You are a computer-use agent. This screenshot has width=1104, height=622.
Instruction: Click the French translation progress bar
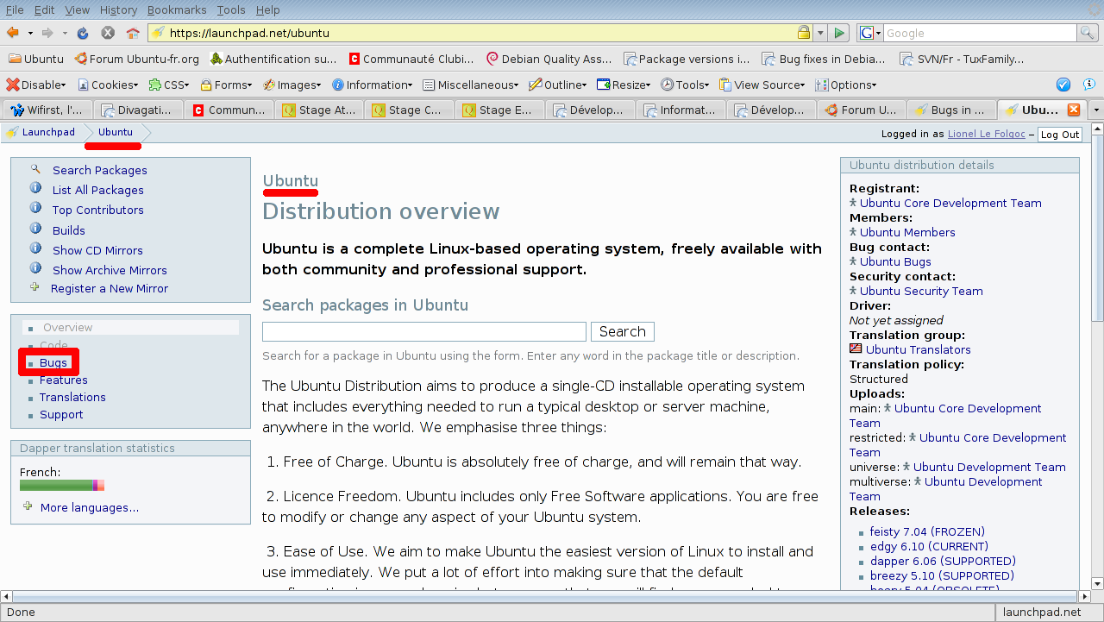[x=61, y=486]
